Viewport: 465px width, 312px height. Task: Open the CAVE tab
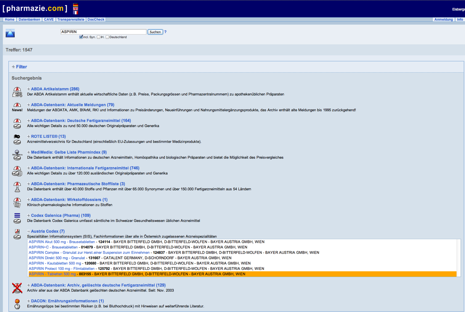tap(49, 20)
